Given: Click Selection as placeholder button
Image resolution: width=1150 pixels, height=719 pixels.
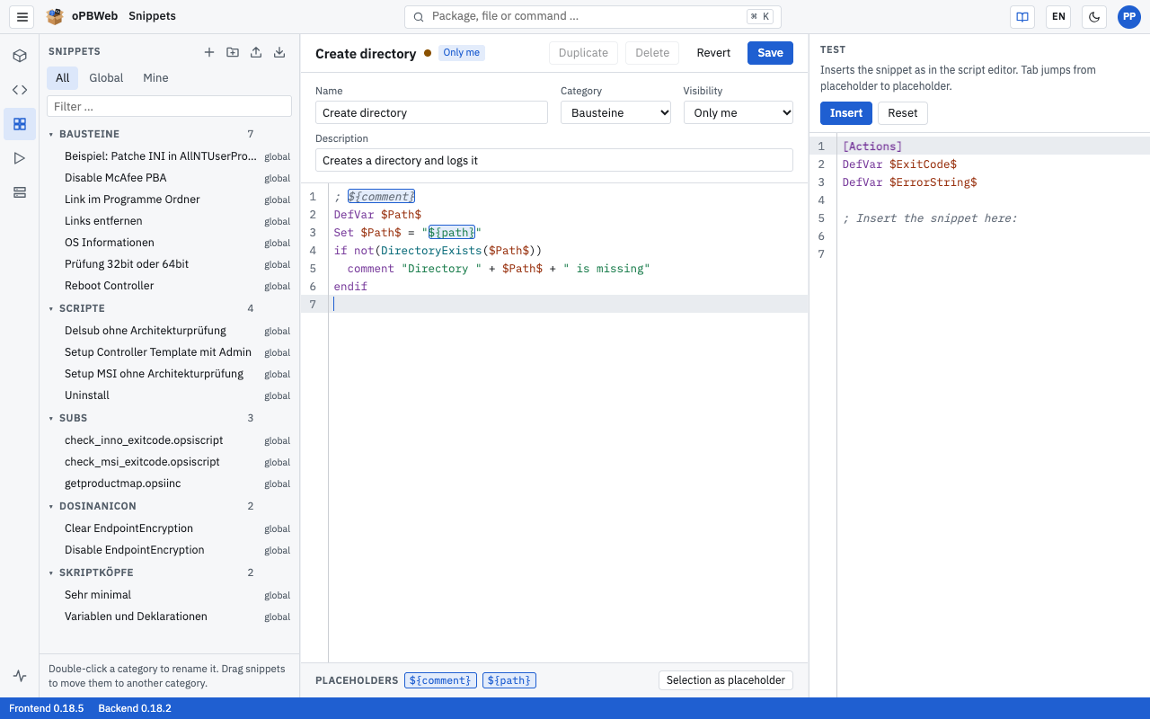Looking at the screenshot, I should (726, 680).
